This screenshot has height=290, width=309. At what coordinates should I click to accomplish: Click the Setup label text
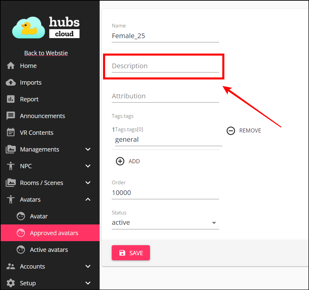28,283
